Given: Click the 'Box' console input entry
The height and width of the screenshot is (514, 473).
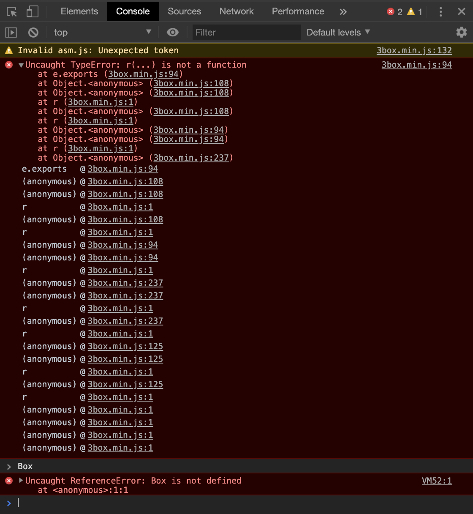Looking at the screenshot, I should 25,466.
